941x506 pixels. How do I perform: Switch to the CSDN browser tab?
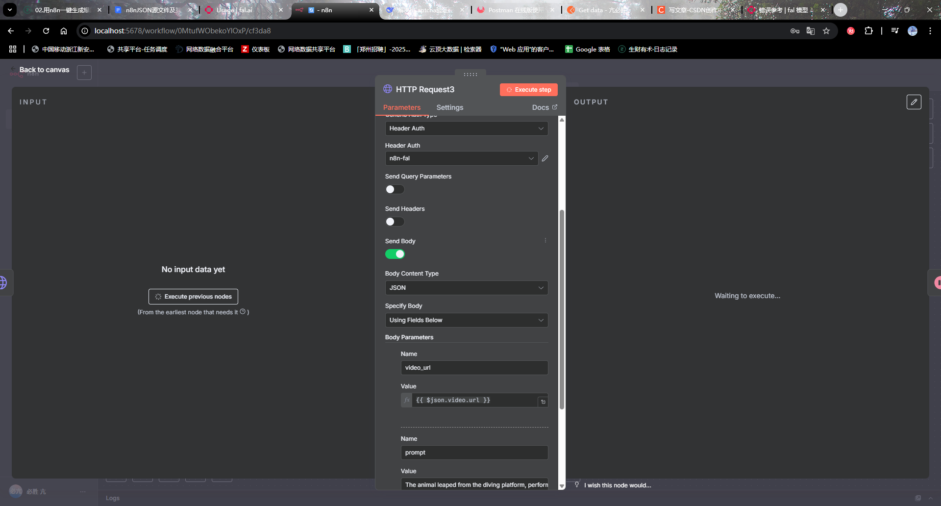click(696, 10)
